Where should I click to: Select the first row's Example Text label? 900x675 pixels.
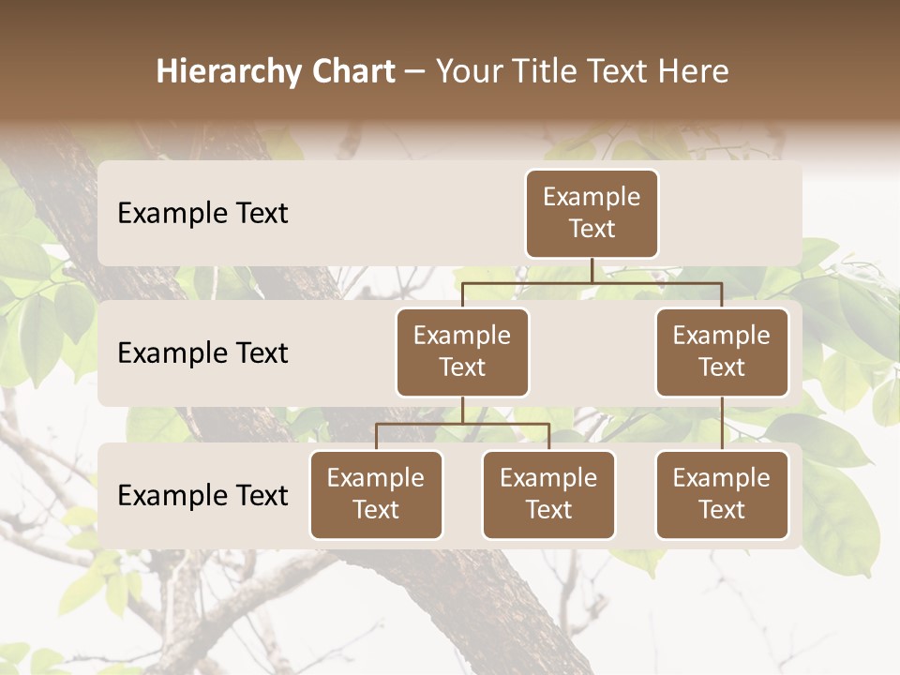202,213
